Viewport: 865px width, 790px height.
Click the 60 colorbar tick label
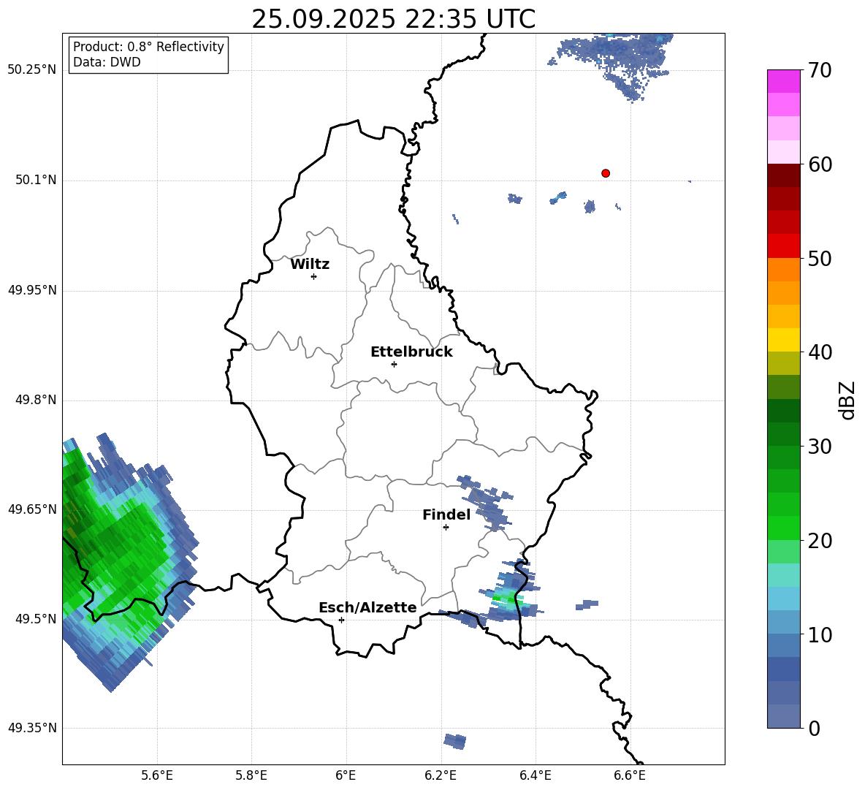tap(819, 164)
